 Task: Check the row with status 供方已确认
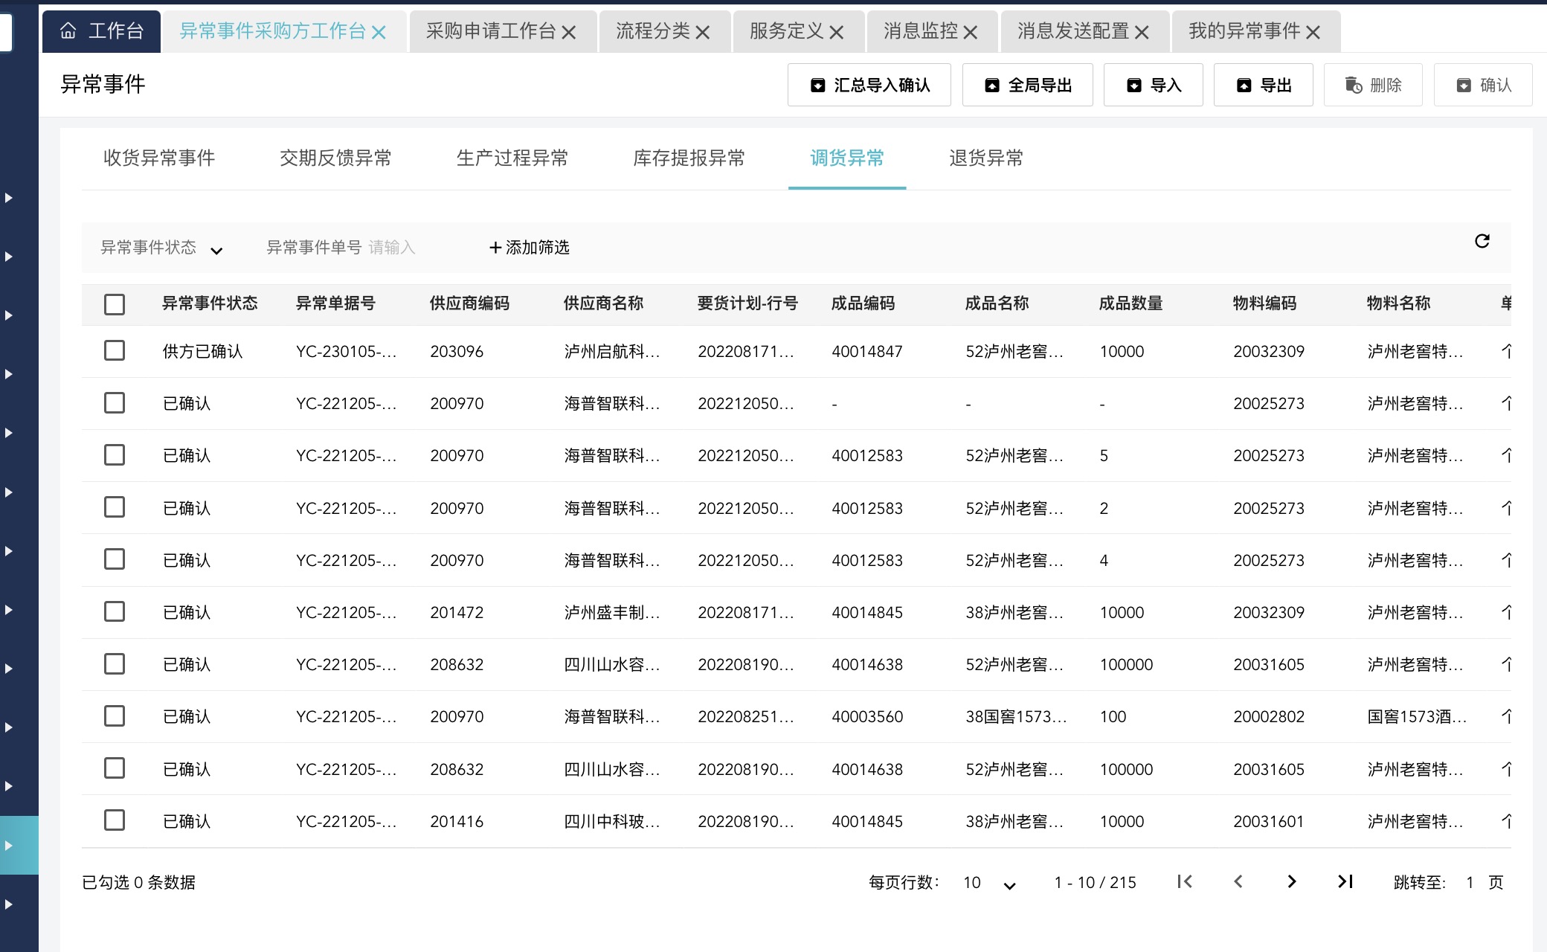pos(115,351)
